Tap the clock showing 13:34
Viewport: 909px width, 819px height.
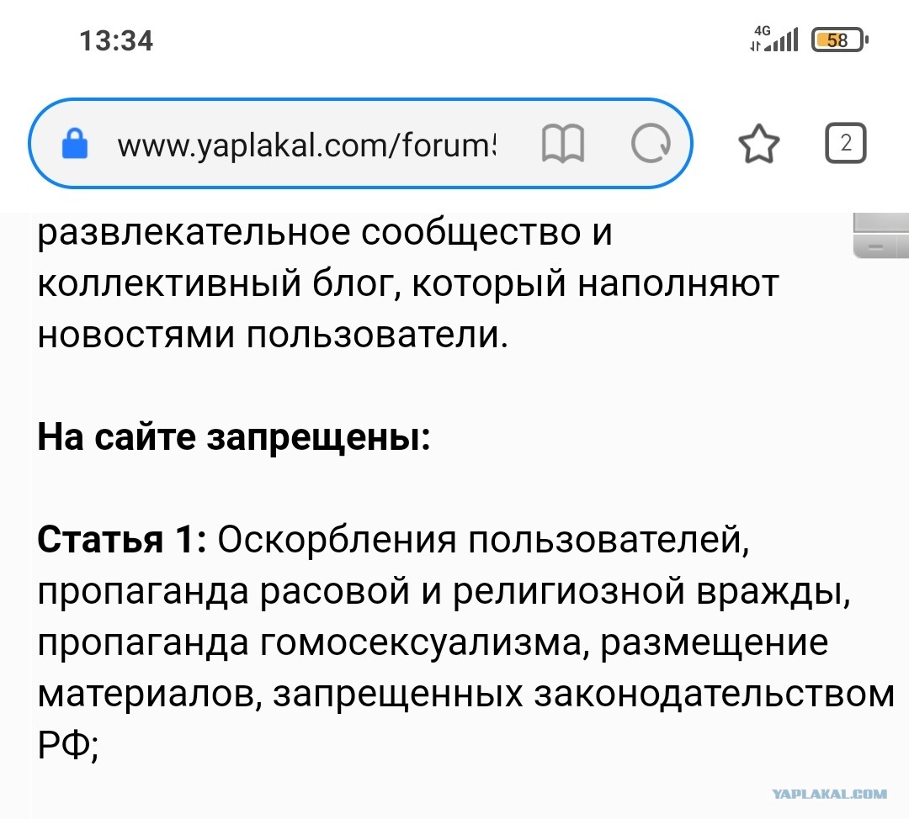click(116, 40)
